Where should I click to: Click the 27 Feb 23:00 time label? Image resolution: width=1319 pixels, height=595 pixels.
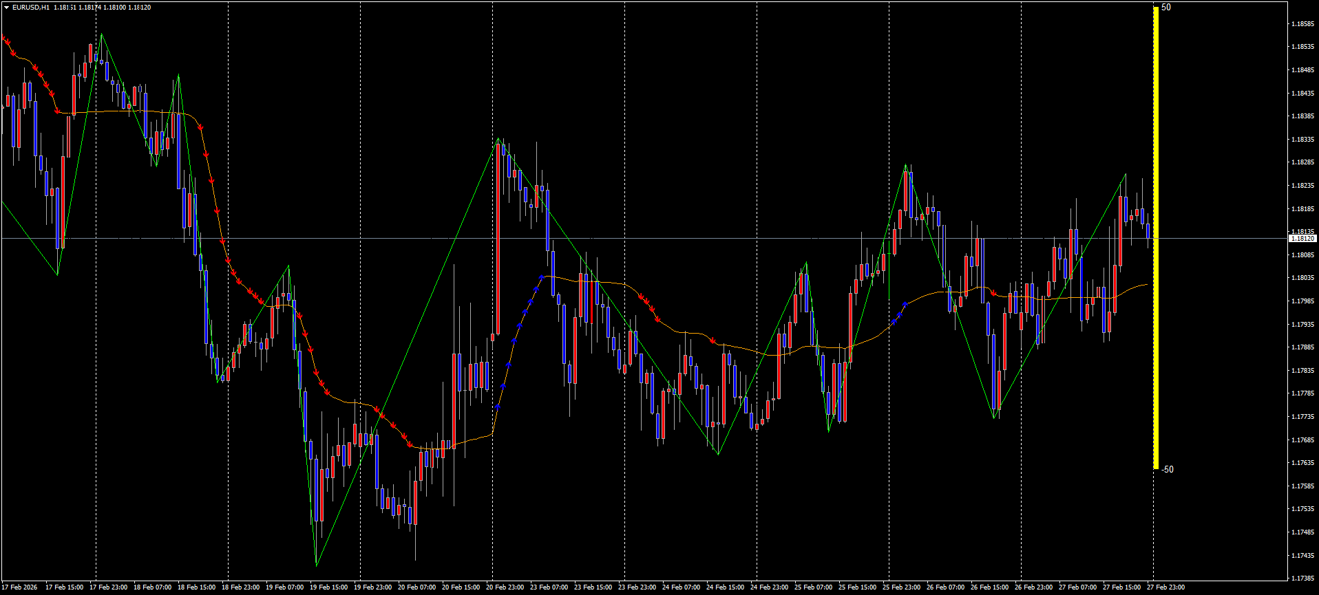(x=1165, y=587)
